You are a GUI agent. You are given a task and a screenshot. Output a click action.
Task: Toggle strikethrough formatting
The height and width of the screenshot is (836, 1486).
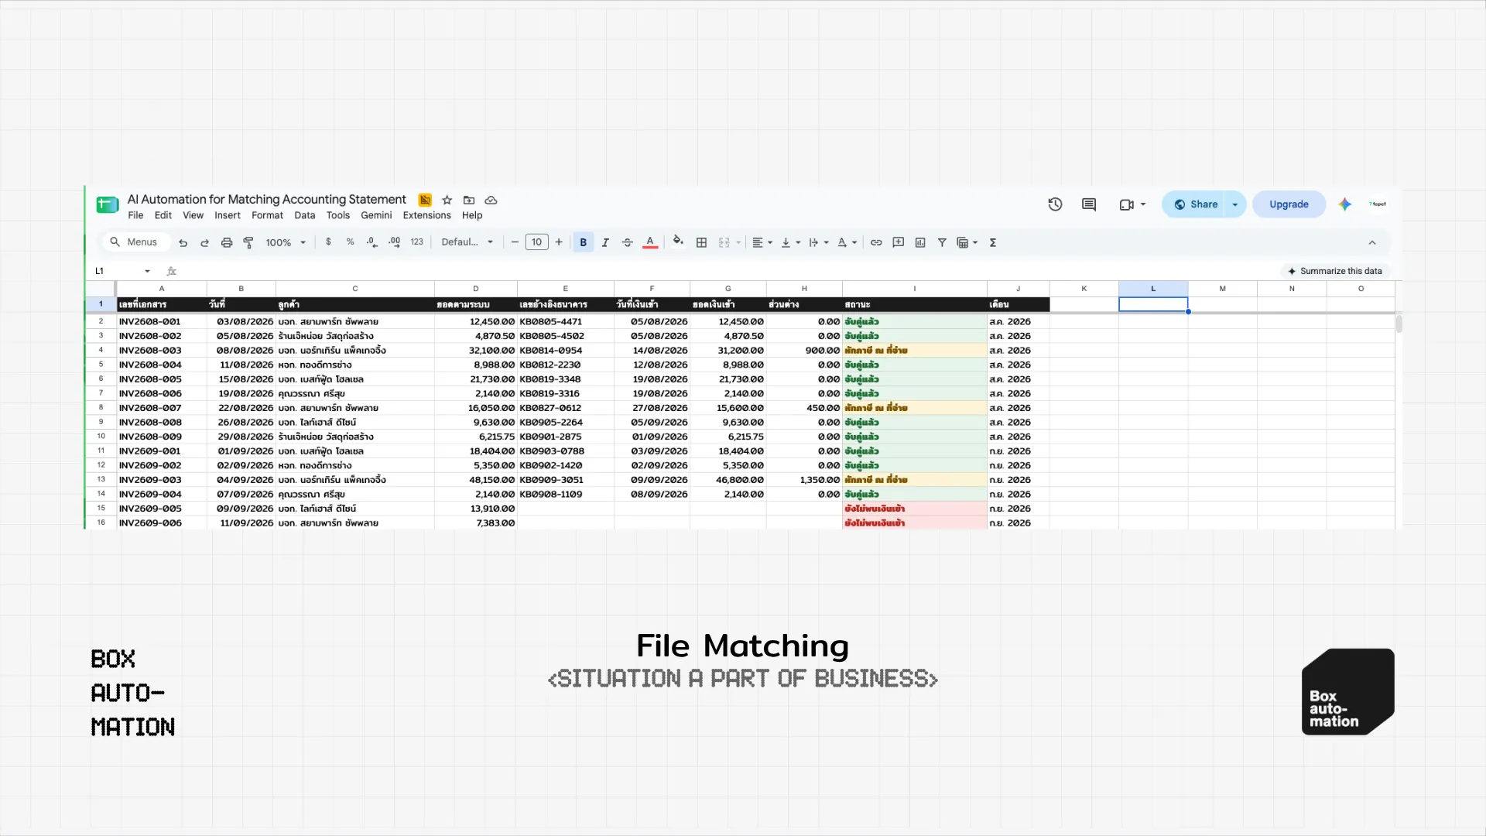coord(628,242)
